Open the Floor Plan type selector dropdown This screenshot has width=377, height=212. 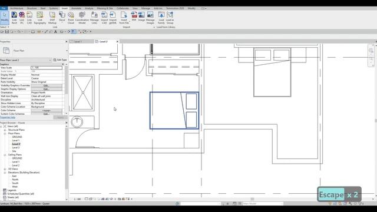click(x=67, y=51)
